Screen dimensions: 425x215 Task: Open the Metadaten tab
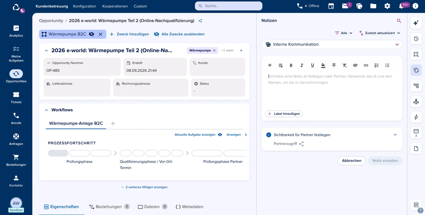189,207
